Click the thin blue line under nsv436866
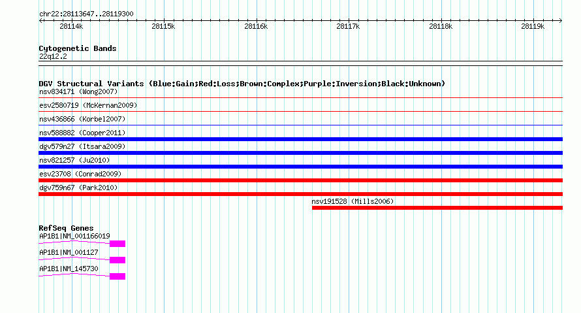 coord(300,125)
